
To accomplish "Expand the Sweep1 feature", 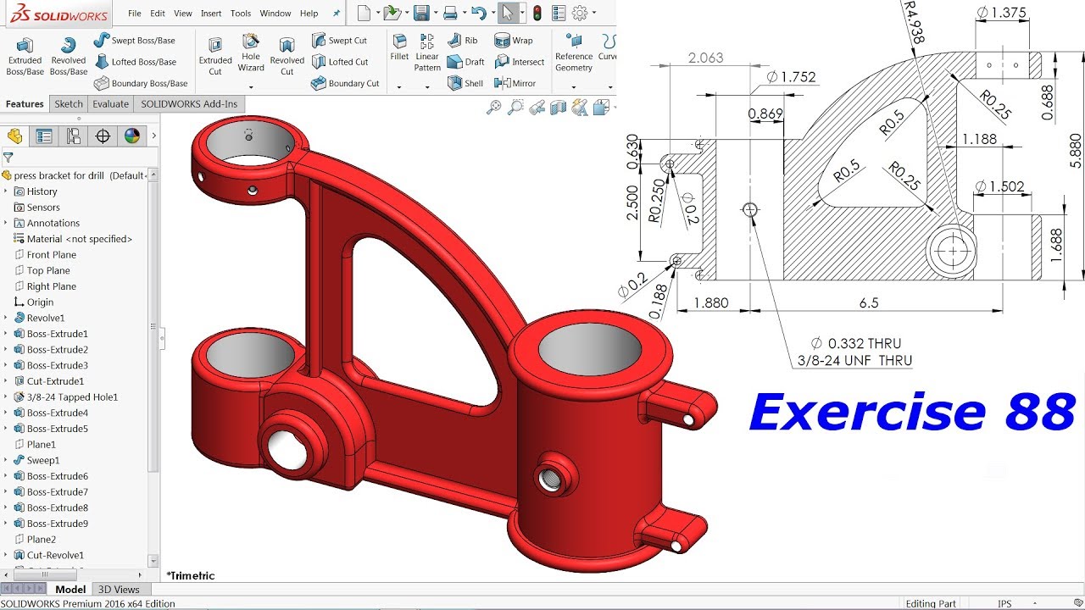I will (7, 460).
